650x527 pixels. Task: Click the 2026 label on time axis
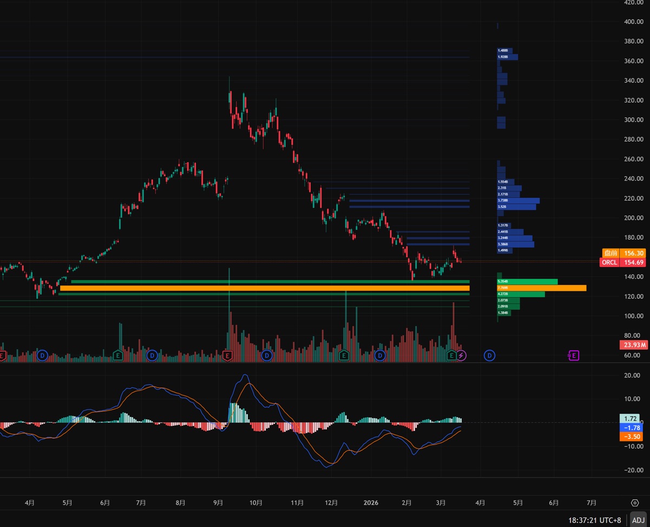pos(371,503)
